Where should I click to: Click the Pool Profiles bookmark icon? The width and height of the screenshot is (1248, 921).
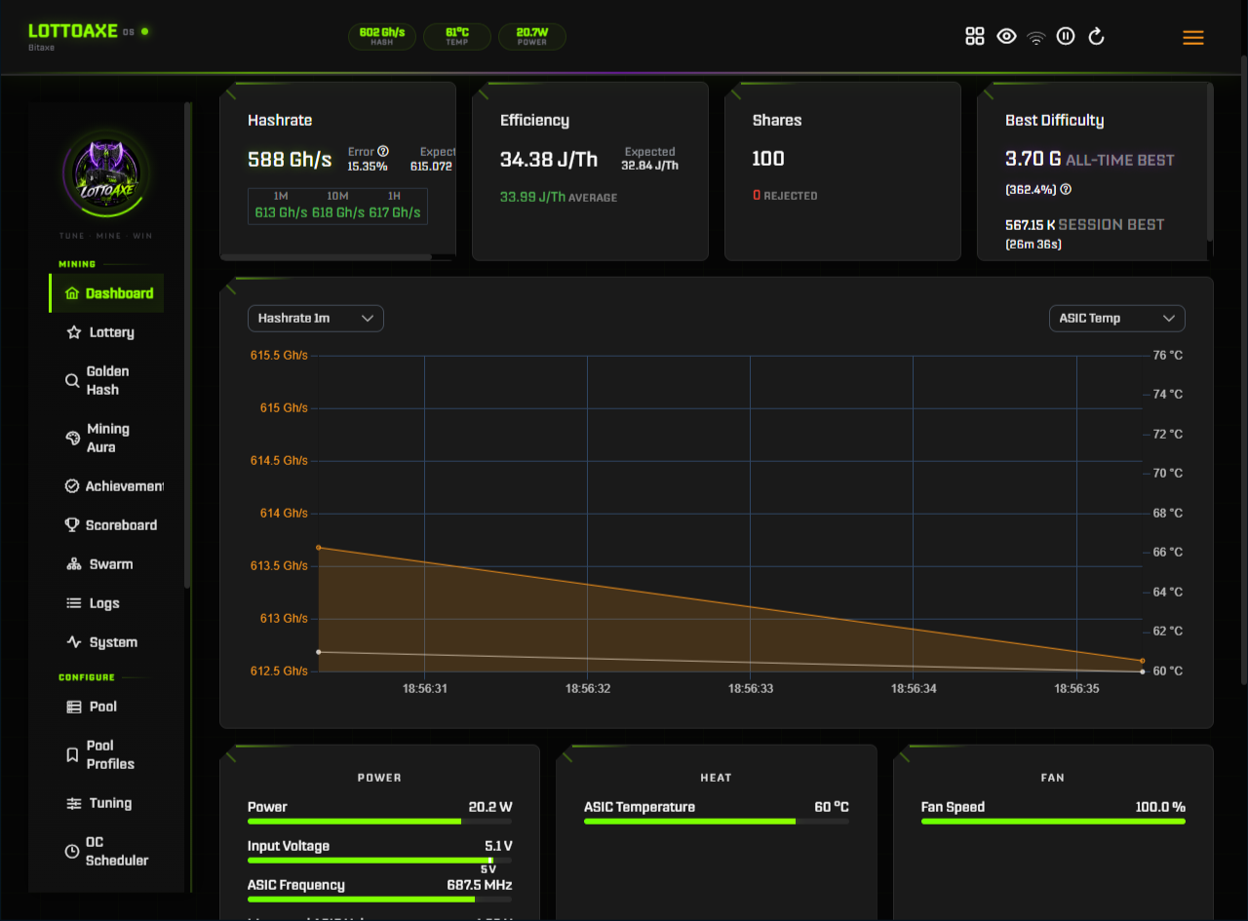72,755
